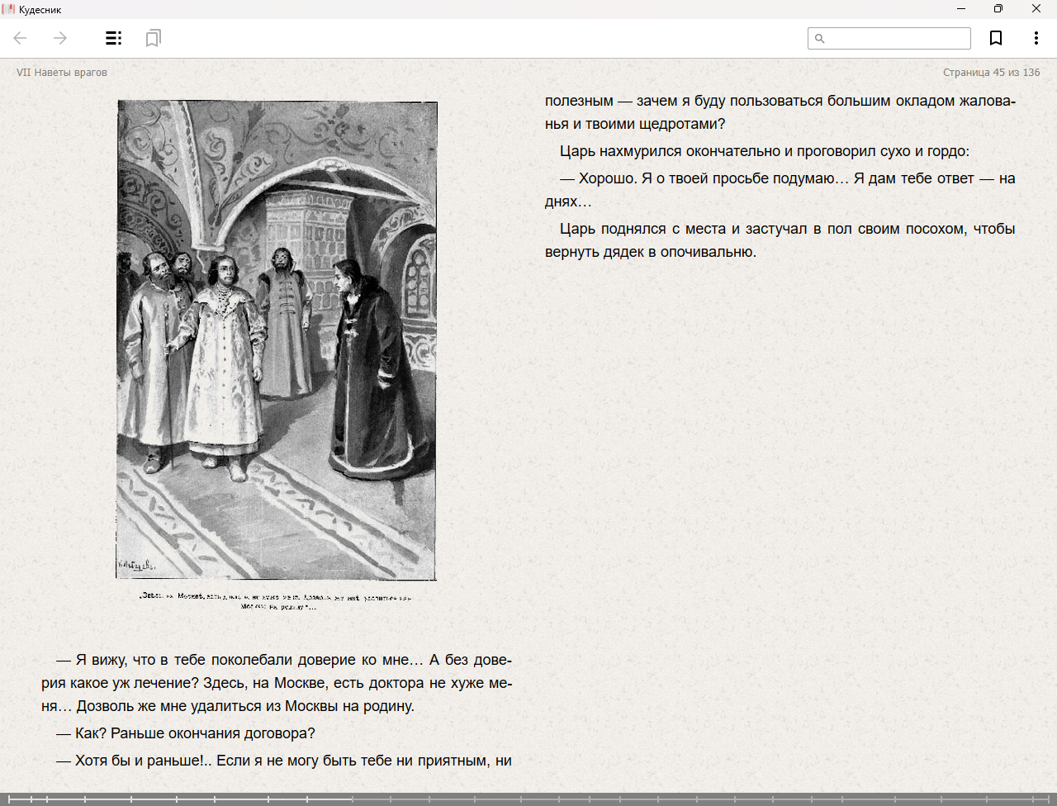Click the paragraph starting 'Царь нахмурился окончательно'
Screen dimensions: 1057x806
tap(764, 151)
